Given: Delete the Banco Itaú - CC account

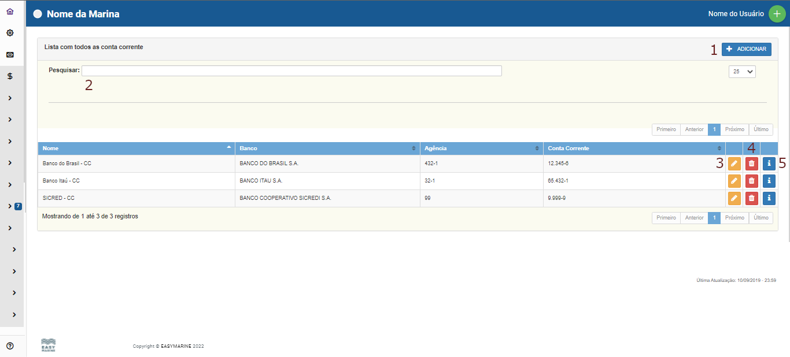Looking at the screenshot, I should click(751, 181).
